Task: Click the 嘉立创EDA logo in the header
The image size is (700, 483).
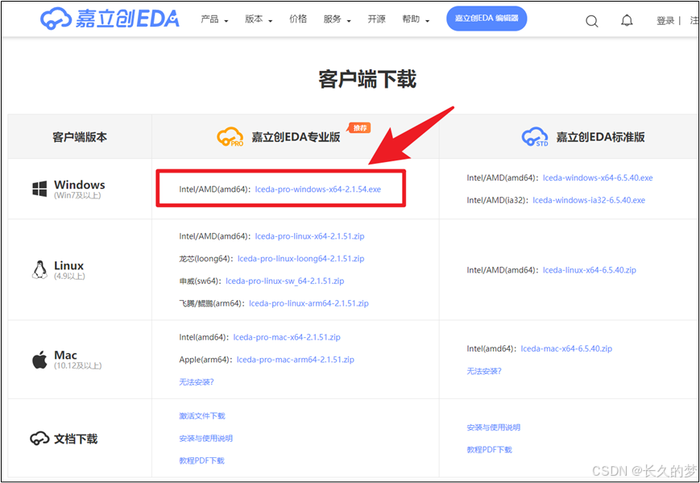Action: 110,19
